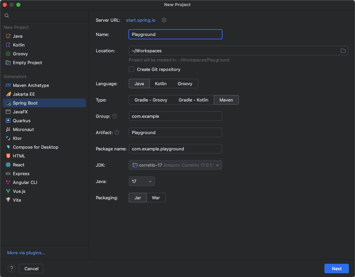The height and width of the screenshot is (277, 355).
Task: Select Java as the language
Action: pyautogui.click(x=139, y=84)
